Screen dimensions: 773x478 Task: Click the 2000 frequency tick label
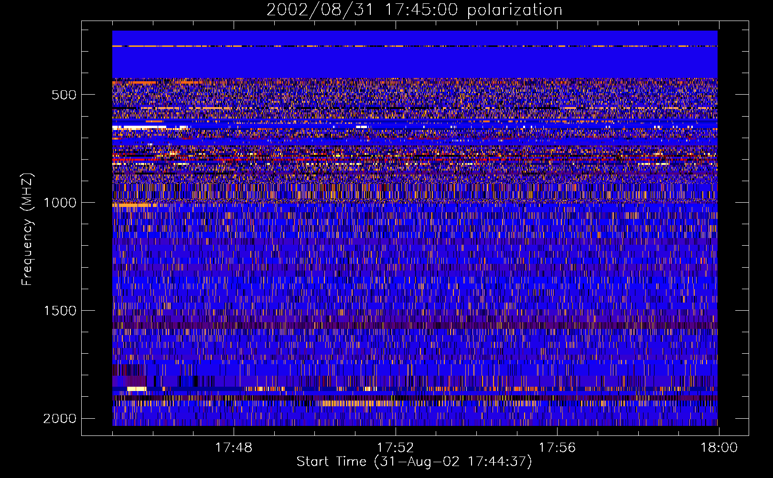point(60,419)
